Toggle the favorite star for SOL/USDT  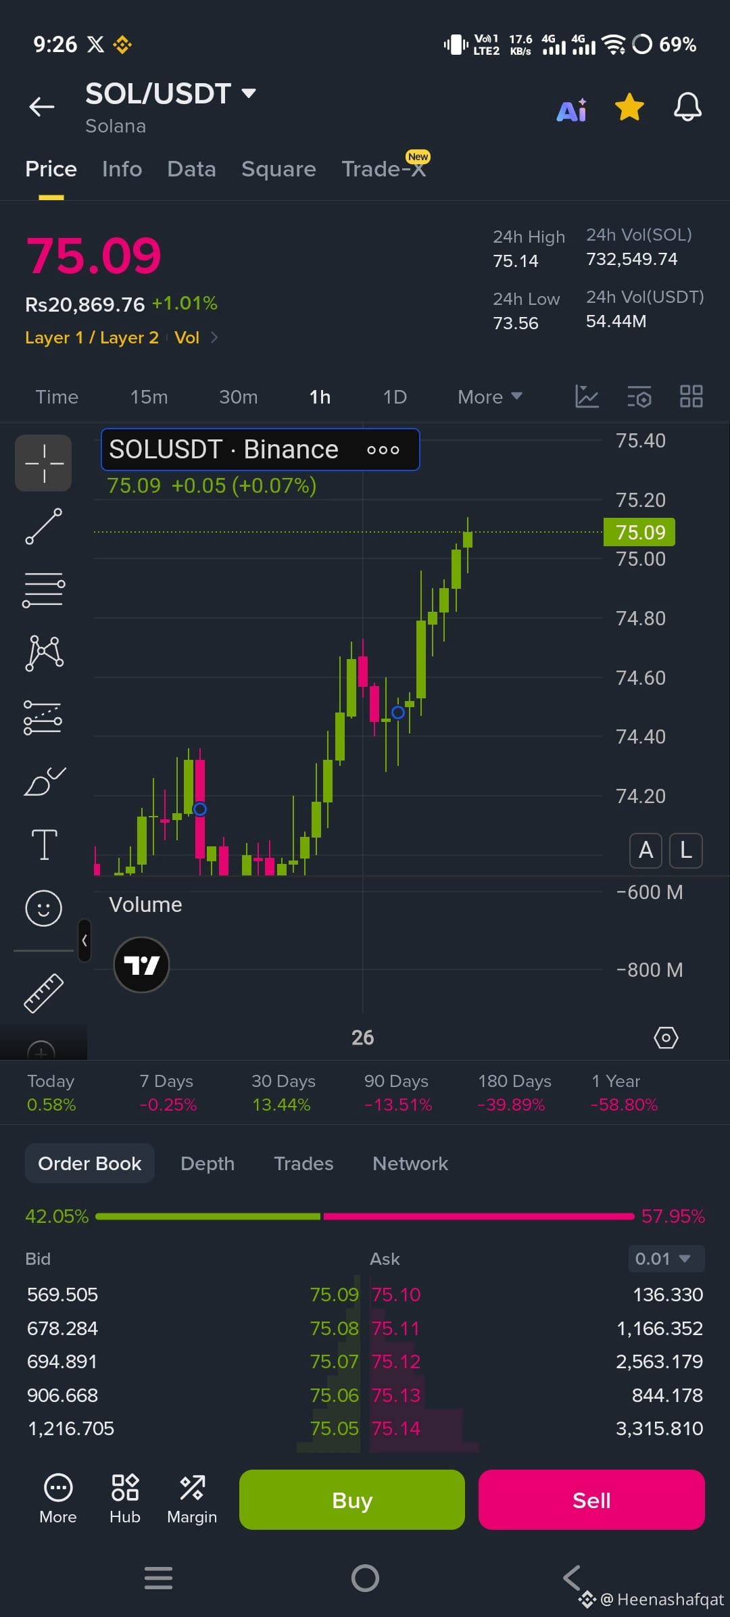pos(629,107)
